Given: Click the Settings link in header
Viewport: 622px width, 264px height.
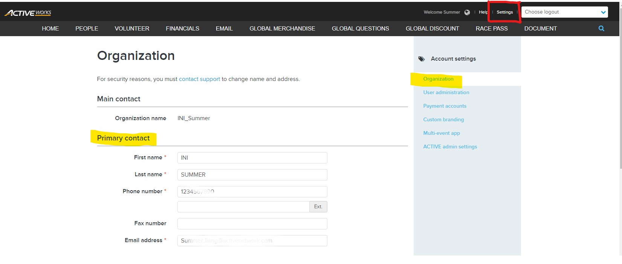Looking at the screenshot, I should point(504,12).
